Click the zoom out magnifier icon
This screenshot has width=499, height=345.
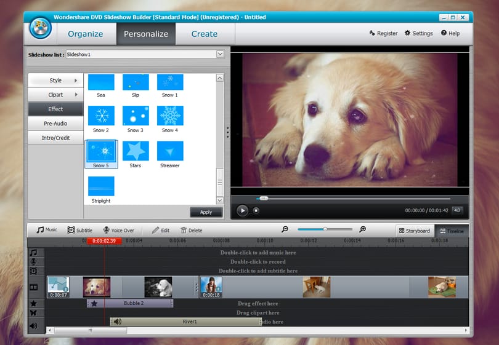coord(285,229)
